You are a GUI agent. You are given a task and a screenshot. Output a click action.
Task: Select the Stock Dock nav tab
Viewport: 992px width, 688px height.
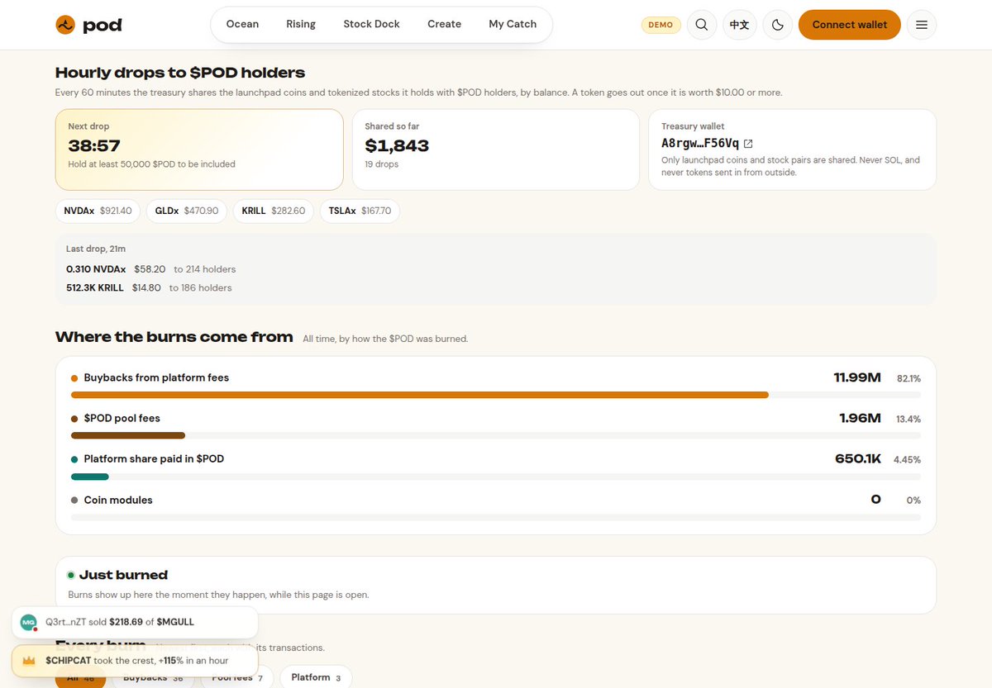372,25
